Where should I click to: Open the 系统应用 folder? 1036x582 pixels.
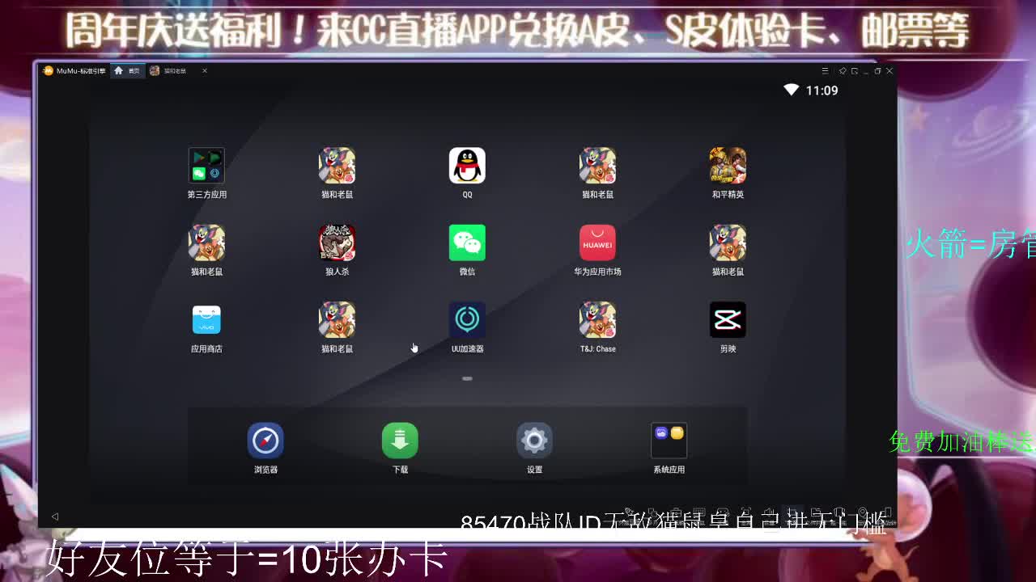pos(669,441)
